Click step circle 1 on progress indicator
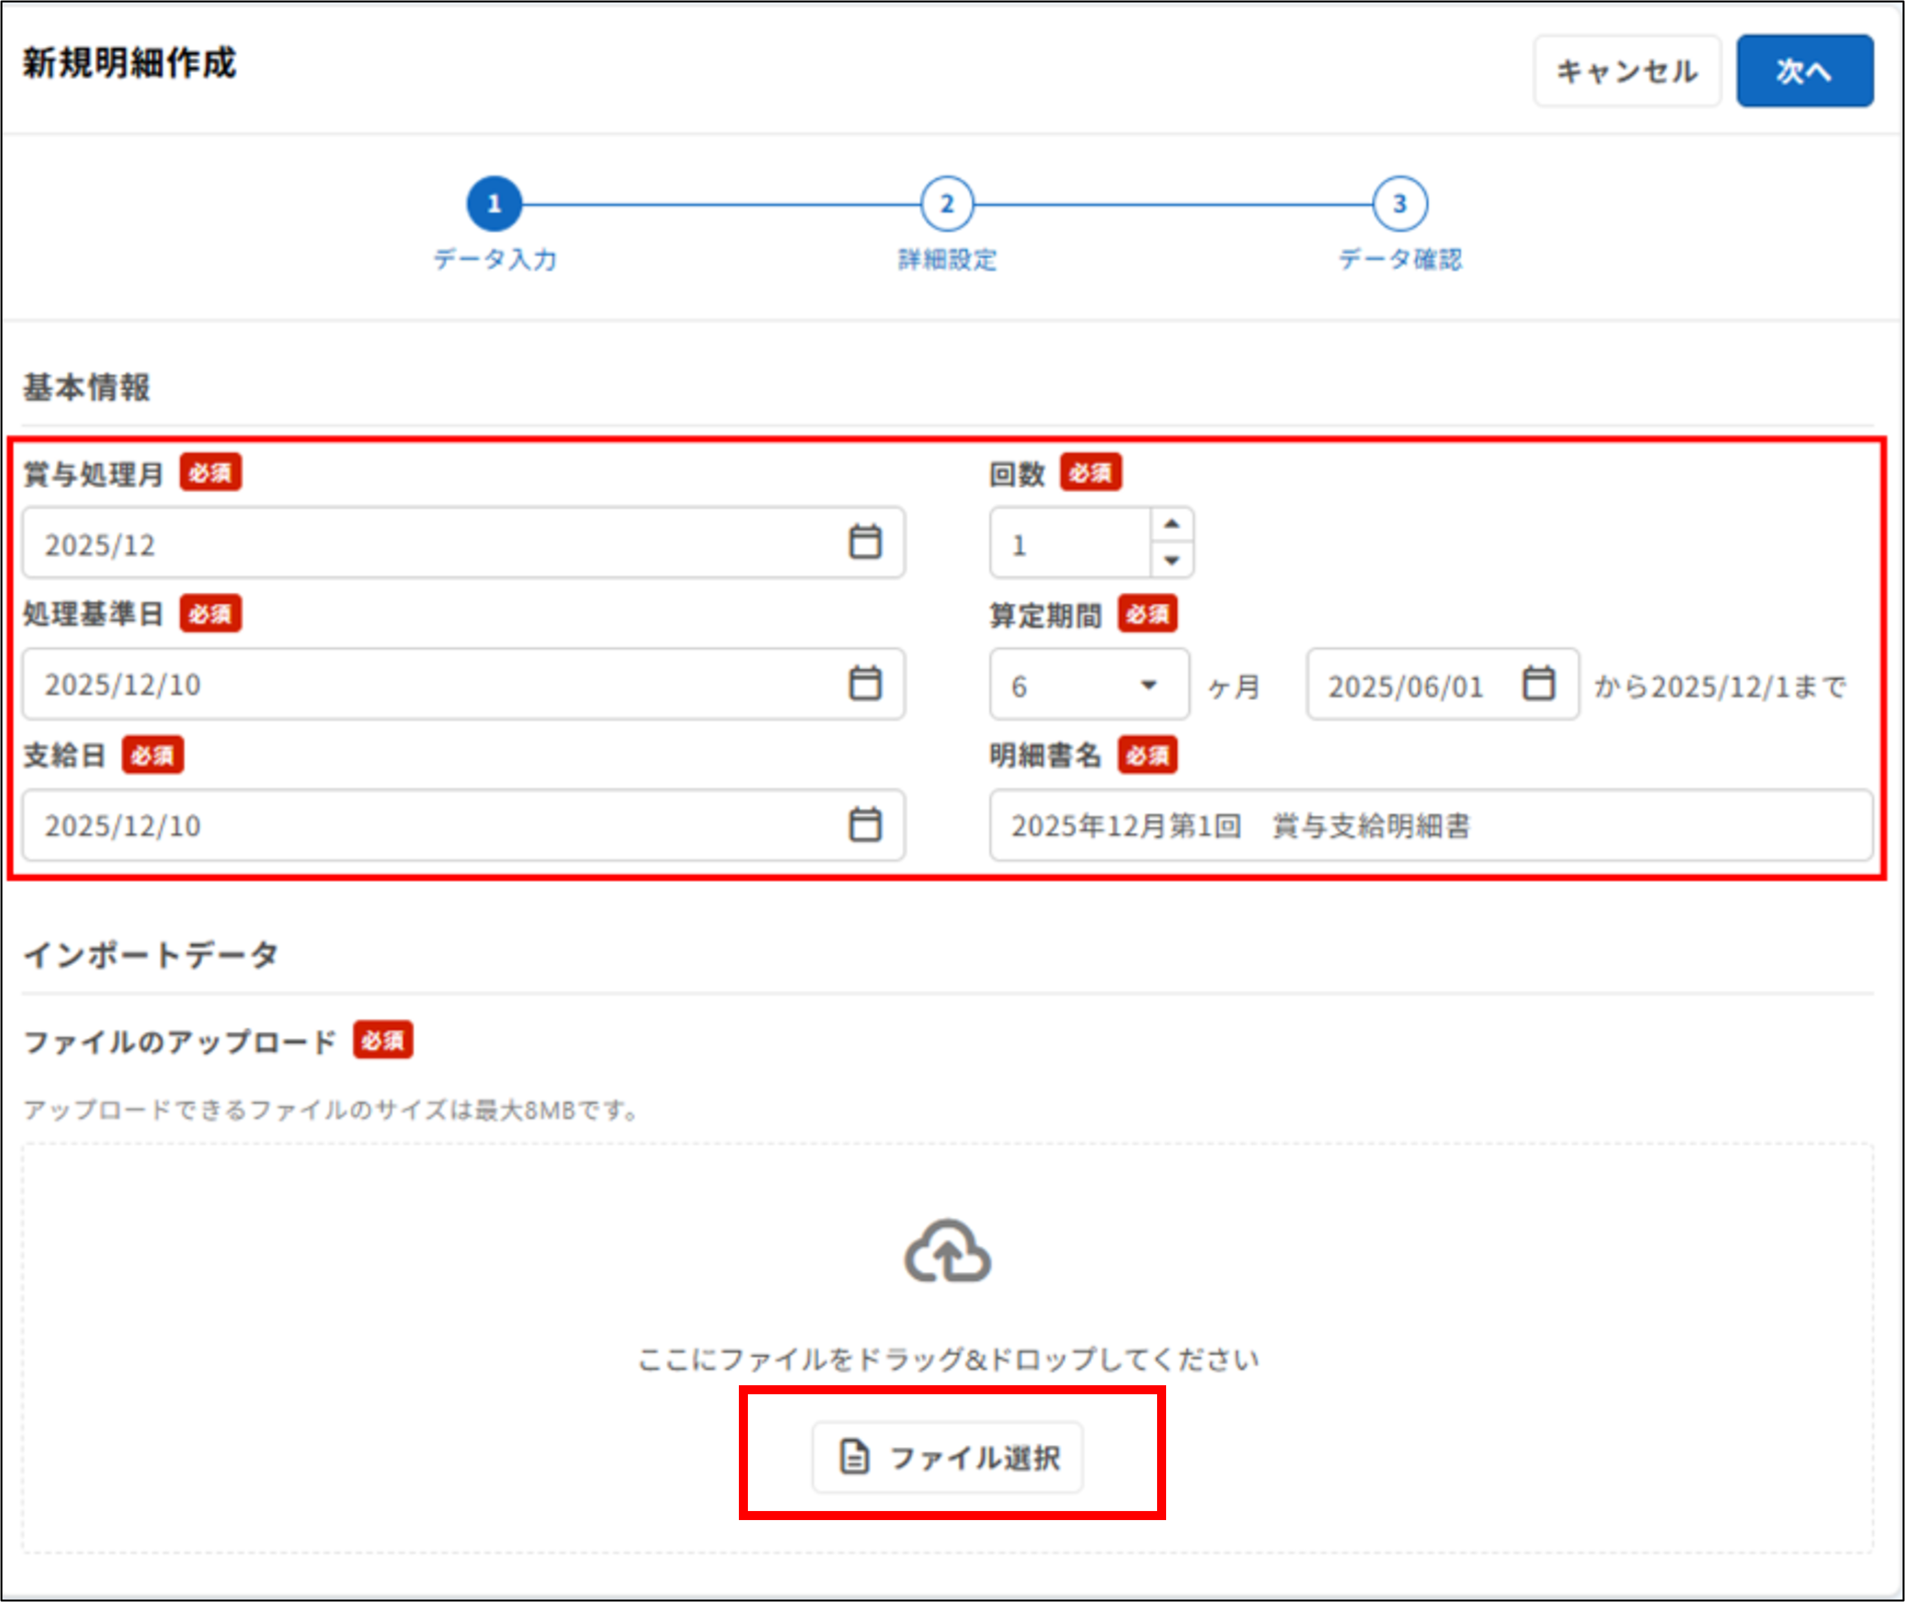 point(495,203)
